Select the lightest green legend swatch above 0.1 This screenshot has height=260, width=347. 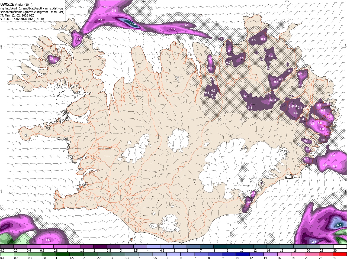(7, 254)
